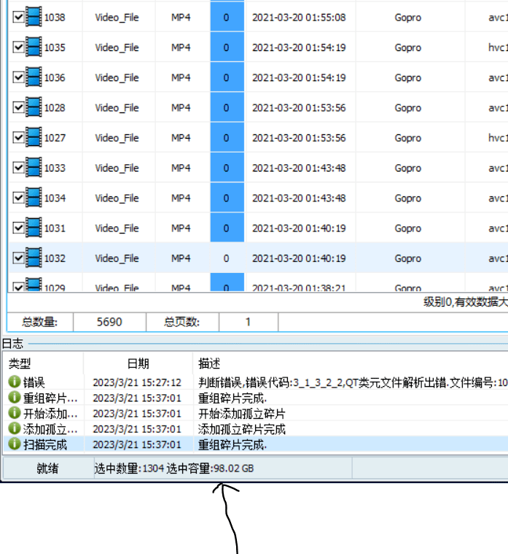Select the film icon for file 1031

(34, 228)
